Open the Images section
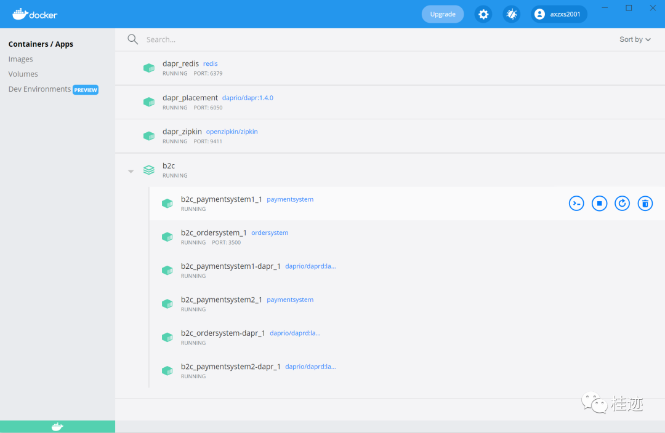This screenshot has height=433, width=665. (x=20, y=59)
